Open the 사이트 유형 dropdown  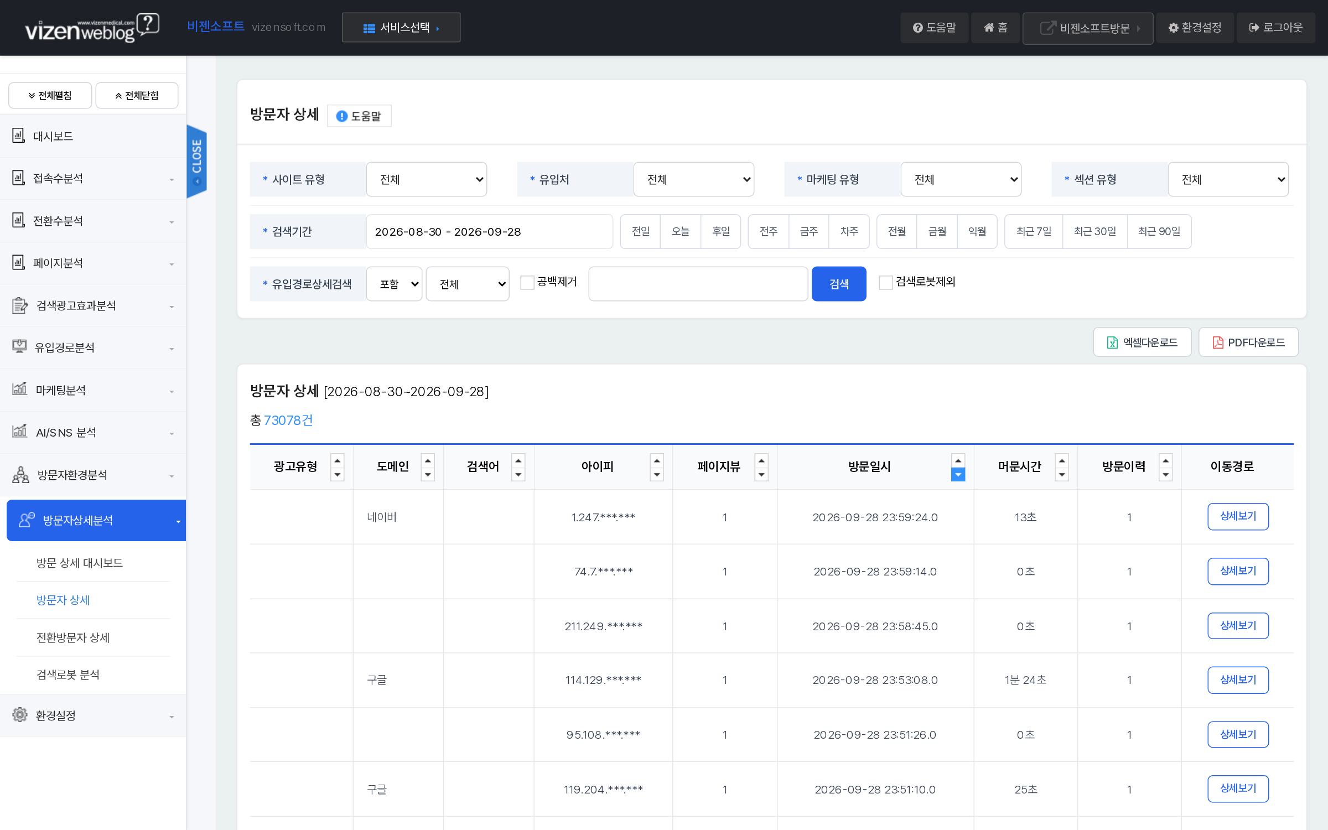point(427,179)
